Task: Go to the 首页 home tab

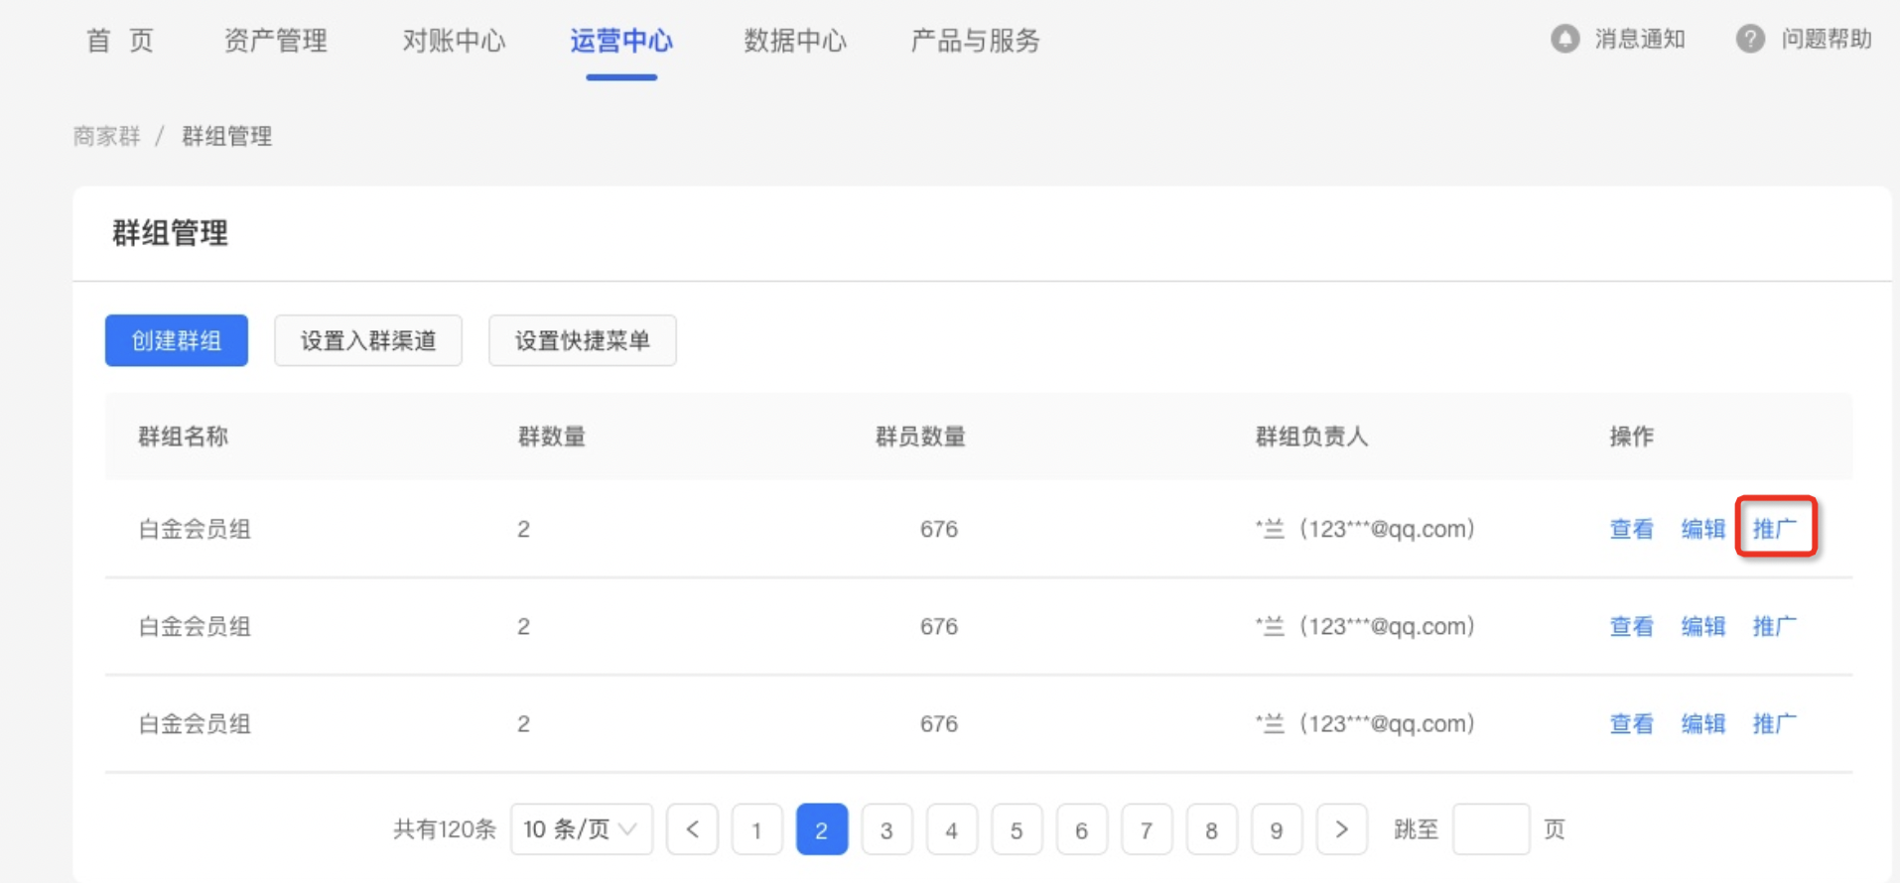Action: [x=120, y=41]
